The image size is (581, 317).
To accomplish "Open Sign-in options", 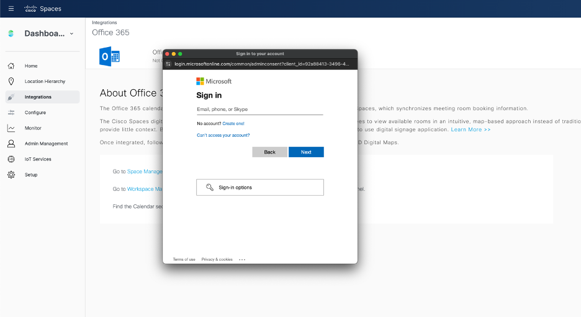I will click(x=259, y=187).
